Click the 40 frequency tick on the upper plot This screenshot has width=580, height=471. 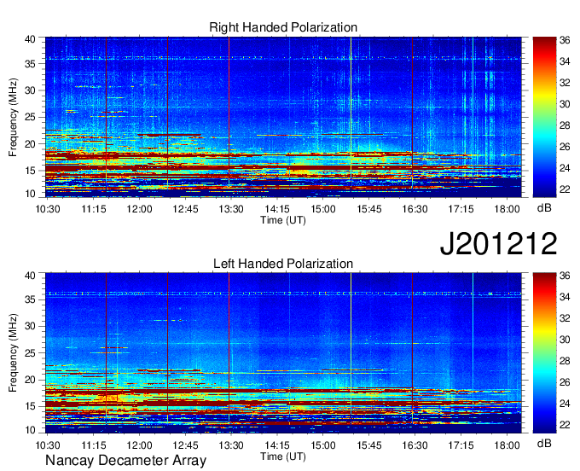30,39
